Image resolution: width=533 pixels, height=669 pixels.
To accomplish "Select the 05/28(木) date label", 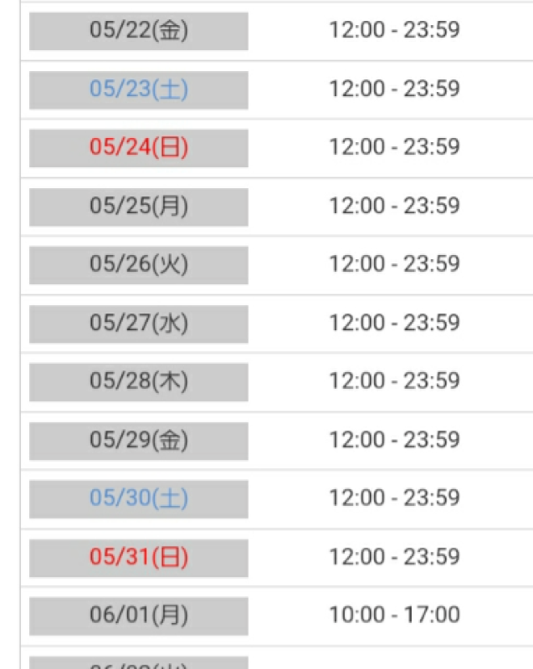I will [139, 382].
